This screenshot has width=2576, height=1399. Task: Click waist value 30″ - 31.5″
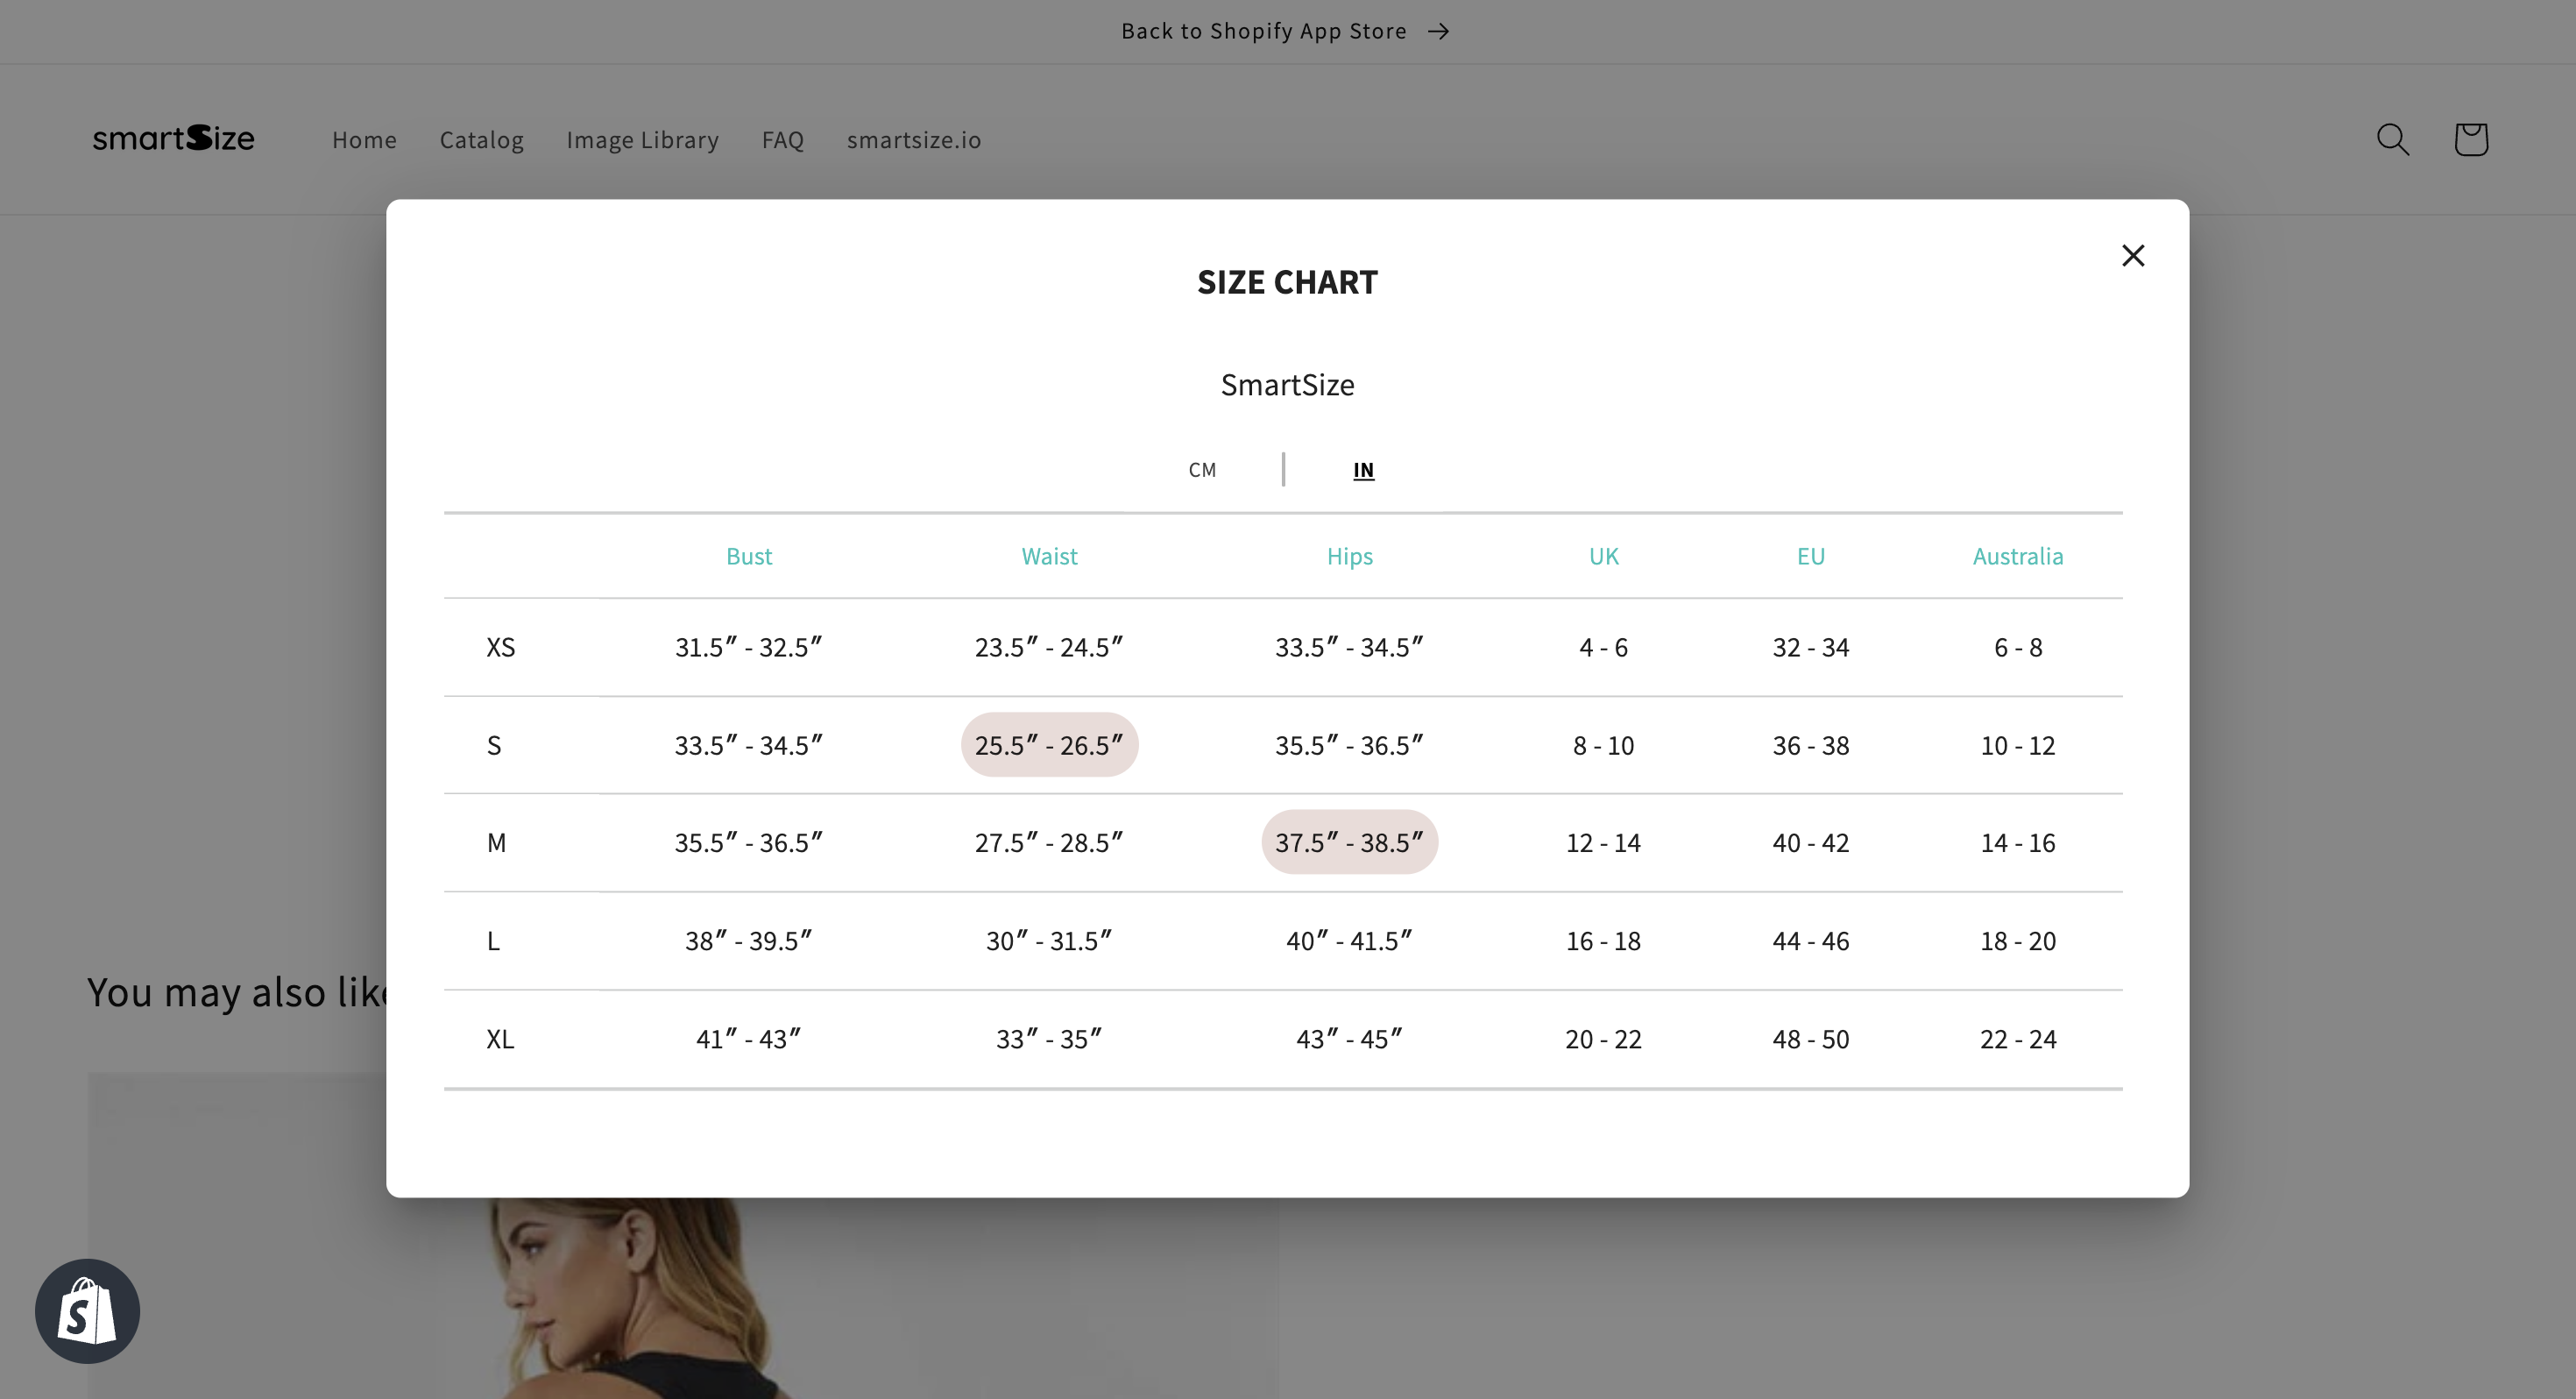pyautogui.click(x=1049, y=941)
